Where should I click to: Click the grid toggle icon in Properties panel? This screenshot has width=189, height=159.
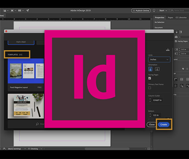pyautogui.click(x=187, y=79)
